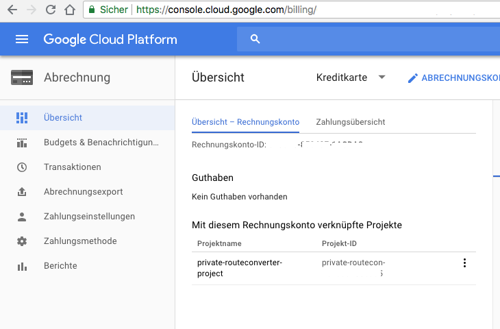Screen dimensions: 500x329
Task: Open Berichte in the sidebar
Action: [x=88, y=266]
